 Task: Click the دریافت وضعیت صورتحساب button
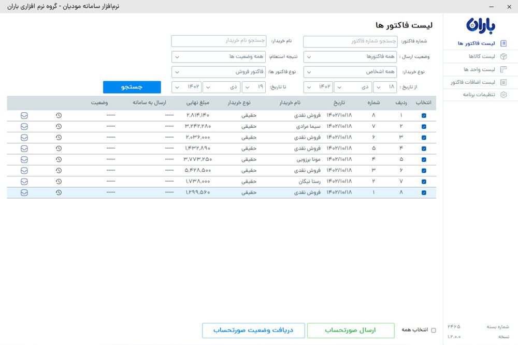point(253,330)
